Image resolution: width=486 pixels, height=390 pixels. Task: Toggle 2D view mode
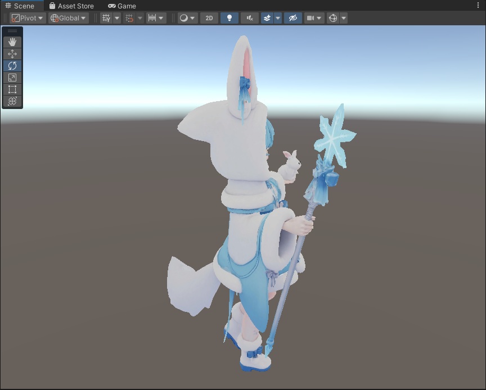click(x=208, y=17)
